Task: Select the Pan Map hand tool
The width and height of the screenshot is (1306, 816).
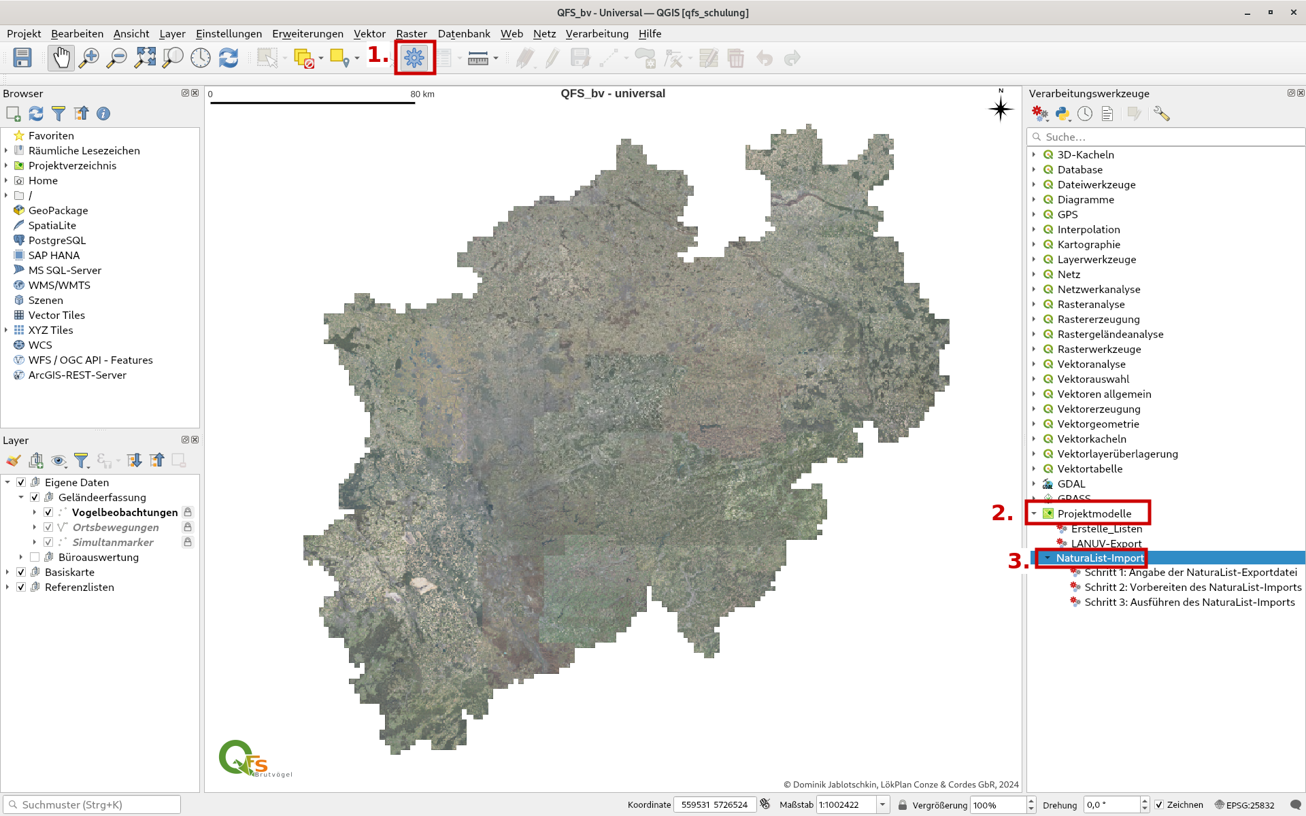Action: click(x=61, y=58)
